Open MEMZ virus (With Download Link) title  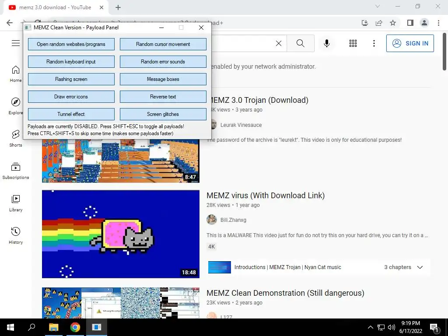(266, 196)
